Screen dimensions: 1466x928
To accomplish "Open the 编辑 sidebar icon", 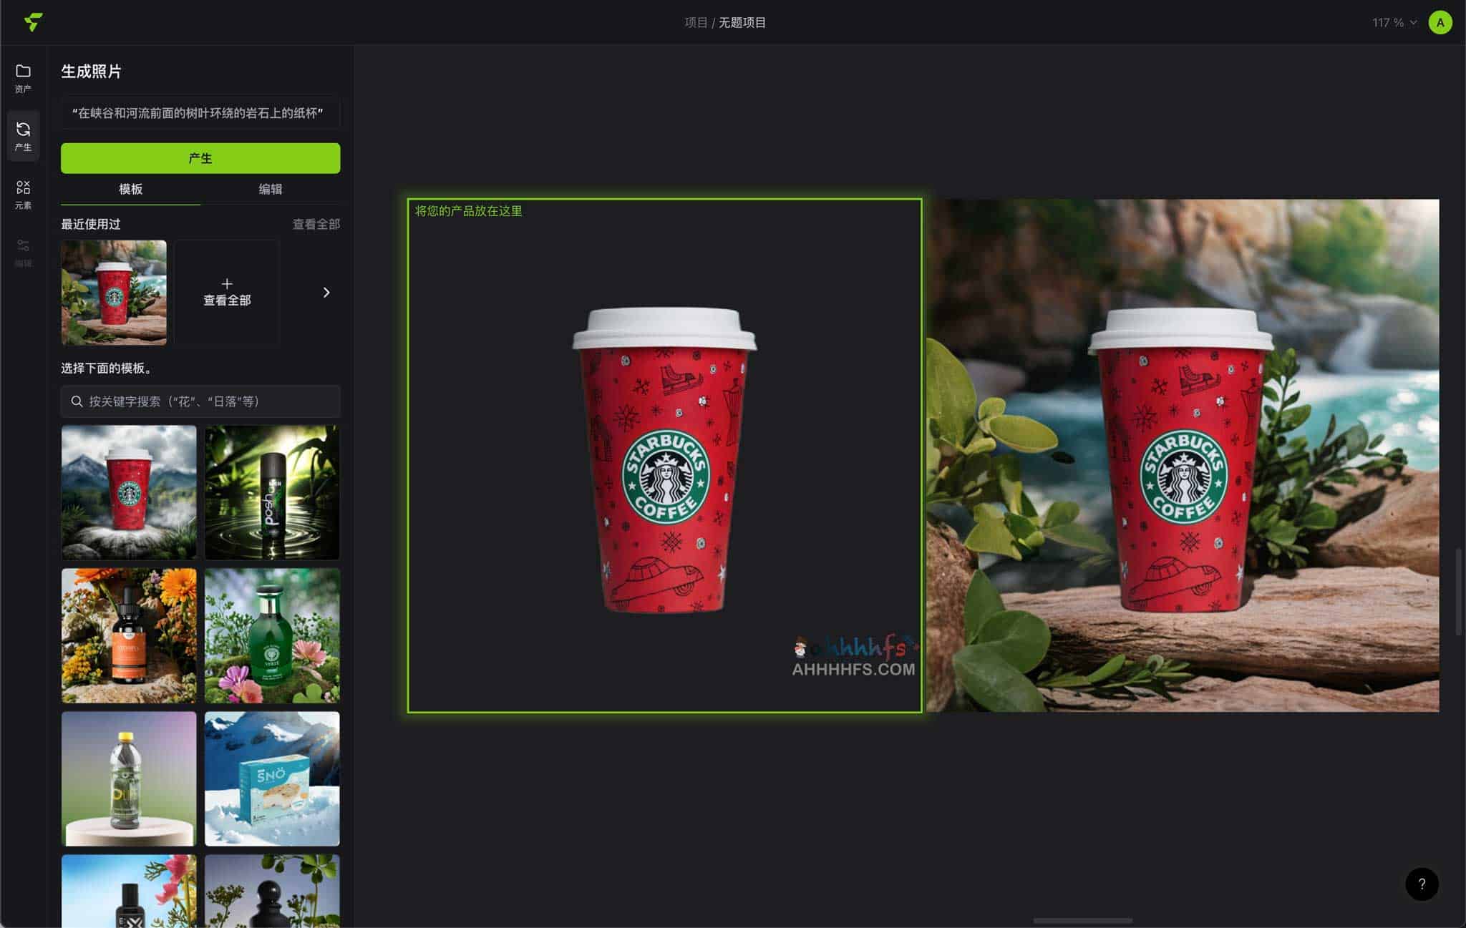I will coord(23,252).
